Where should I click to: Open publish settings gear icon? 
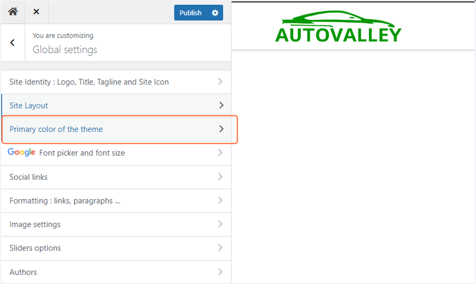point(215,13)
